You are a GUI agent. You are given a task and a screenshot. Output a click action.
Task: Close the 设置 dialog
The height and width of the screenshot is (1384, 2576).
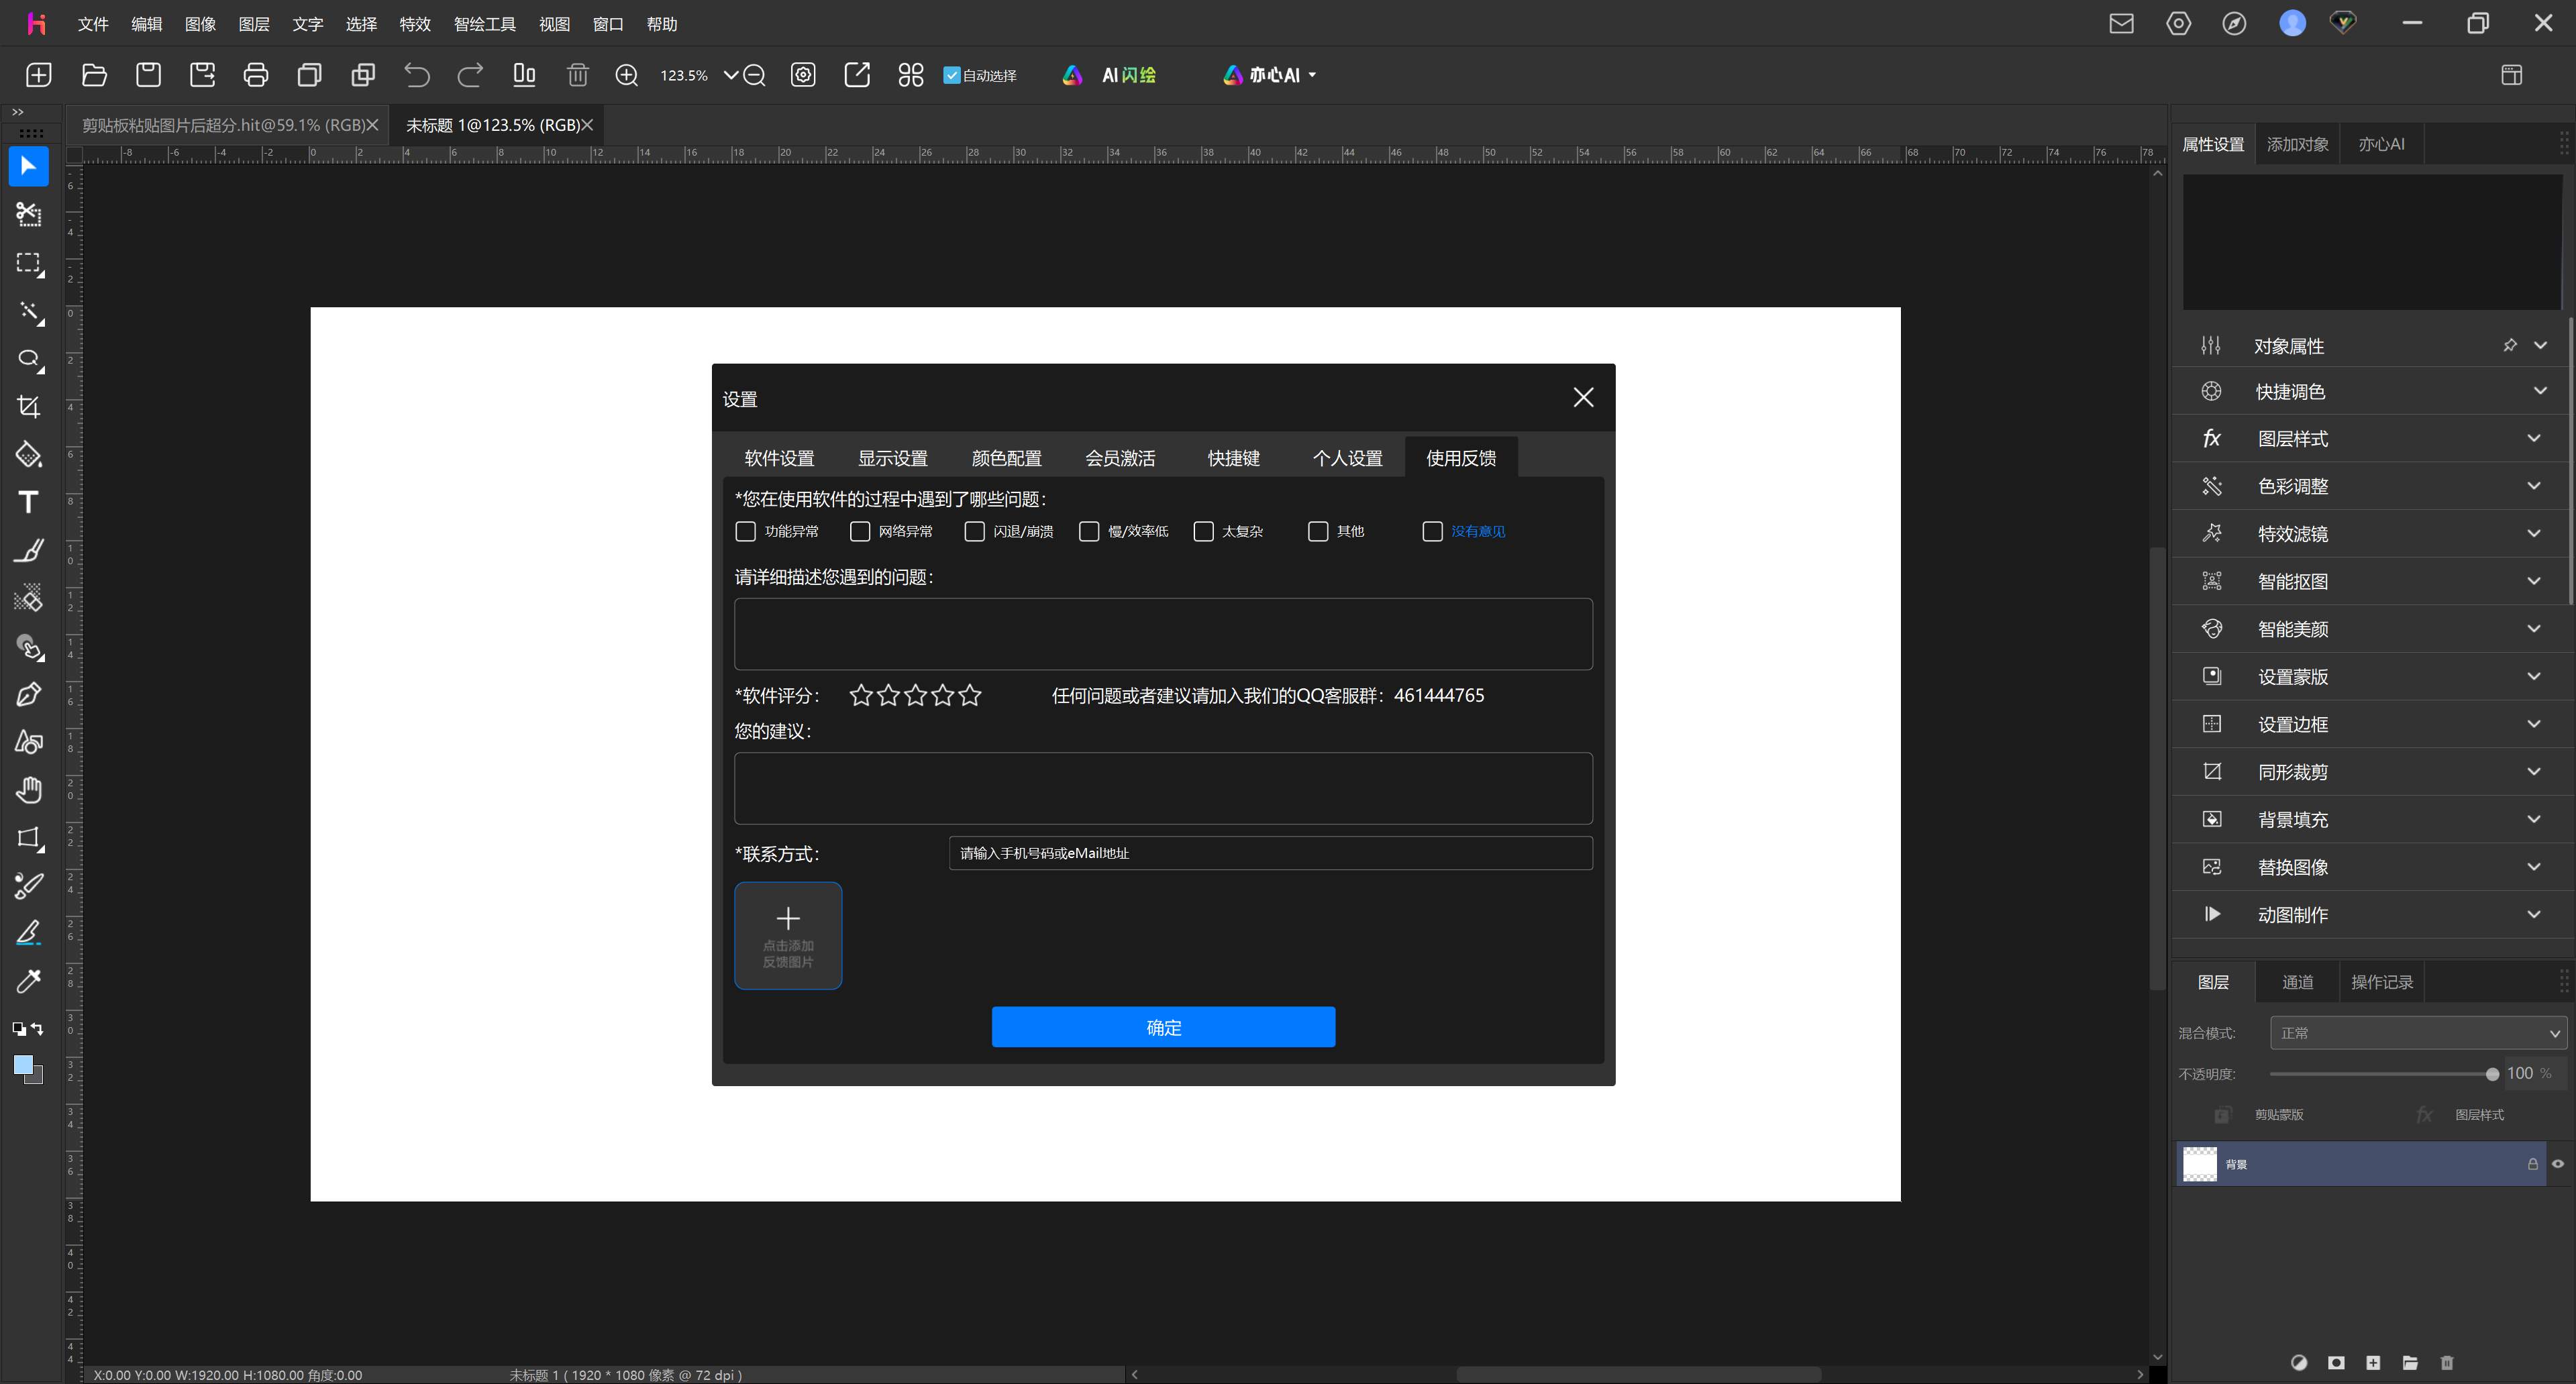[1583, 398]
